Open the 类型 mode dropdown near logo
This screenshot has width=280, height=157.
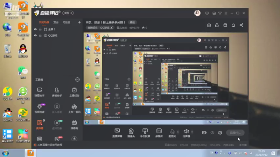[x=68, y=13]
